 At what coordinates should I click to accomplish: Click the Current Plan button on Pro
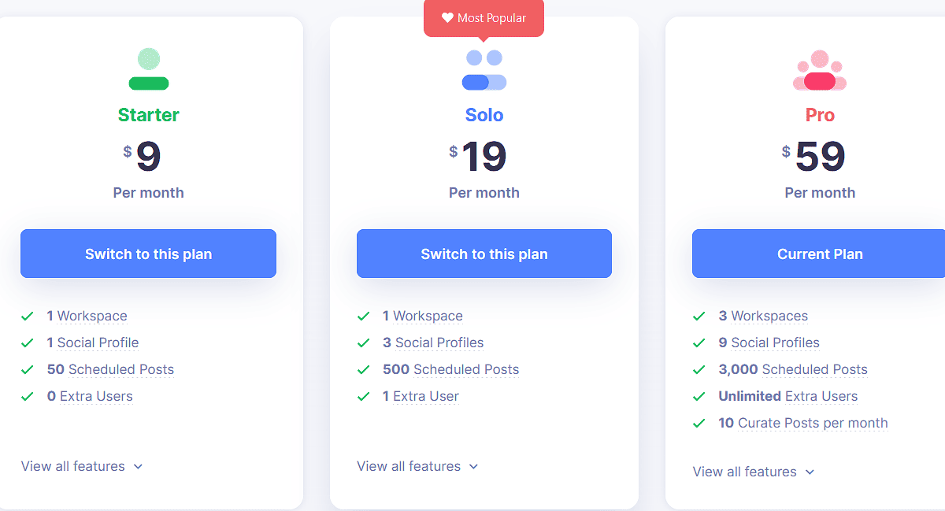coord(820,253)
